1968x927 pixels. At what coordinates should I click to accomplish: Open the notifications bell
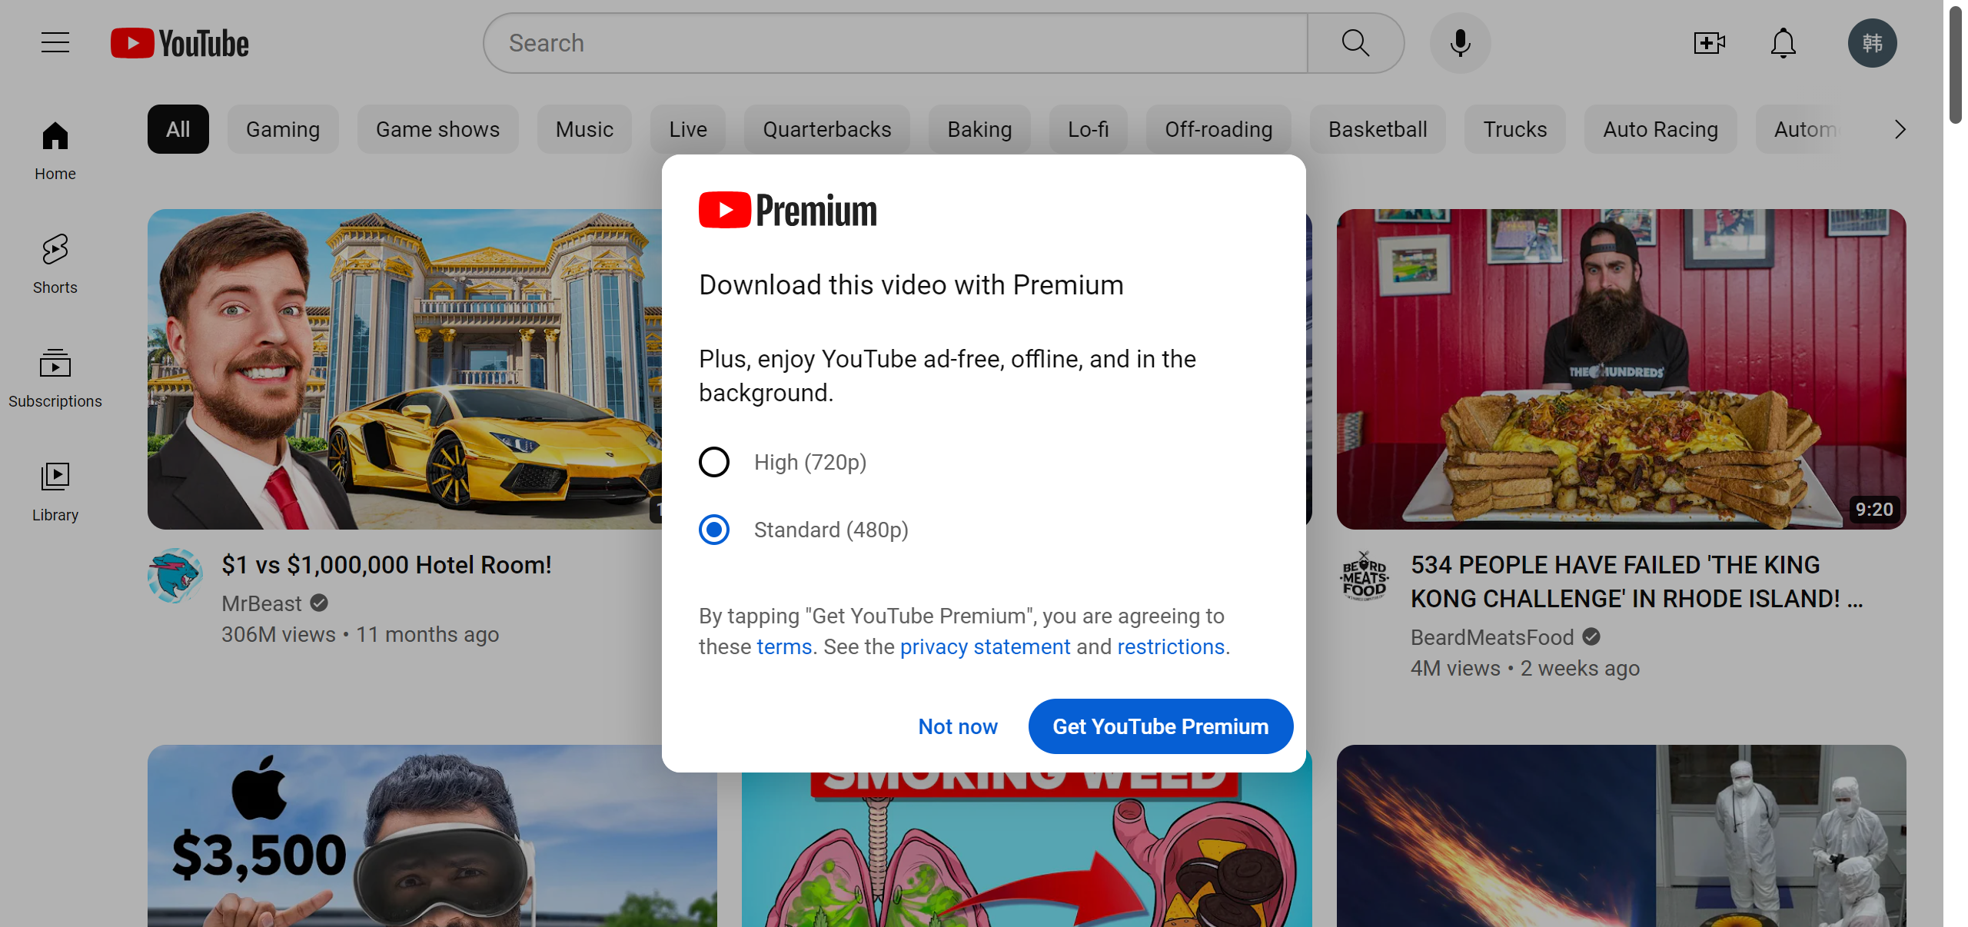[x=1783, y=42]
